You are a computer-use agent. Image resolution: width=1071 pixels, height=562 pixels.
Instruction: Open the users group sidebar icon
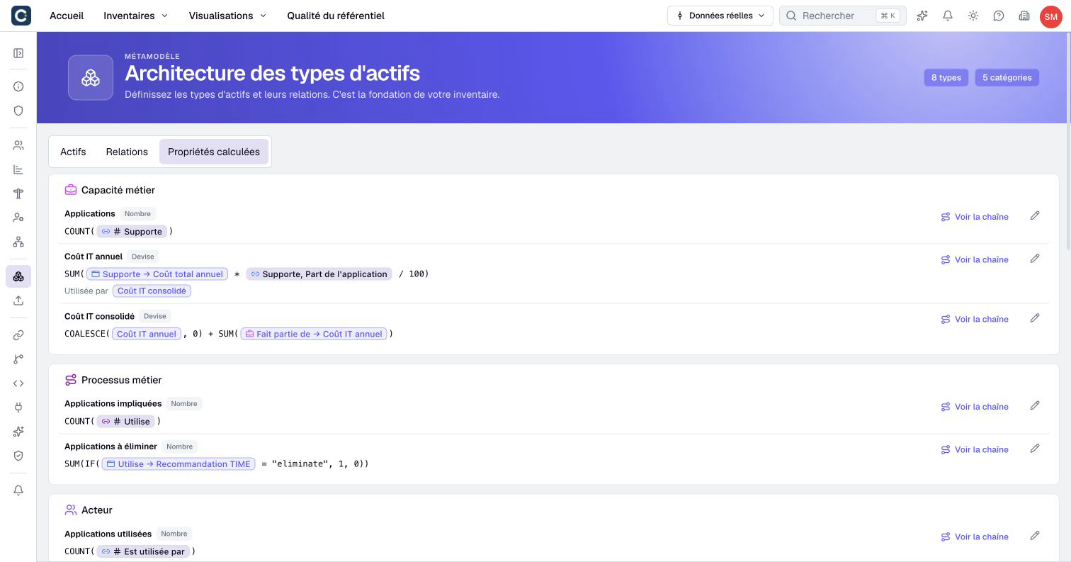coord(18,145)
